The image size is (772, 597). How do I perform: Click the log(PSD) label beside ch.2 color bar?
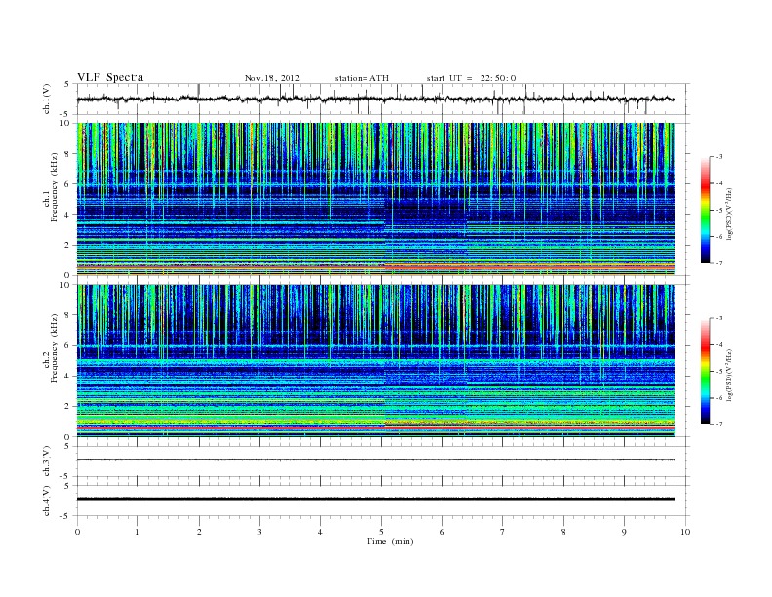pyautogui.click(x=730, y=376)
